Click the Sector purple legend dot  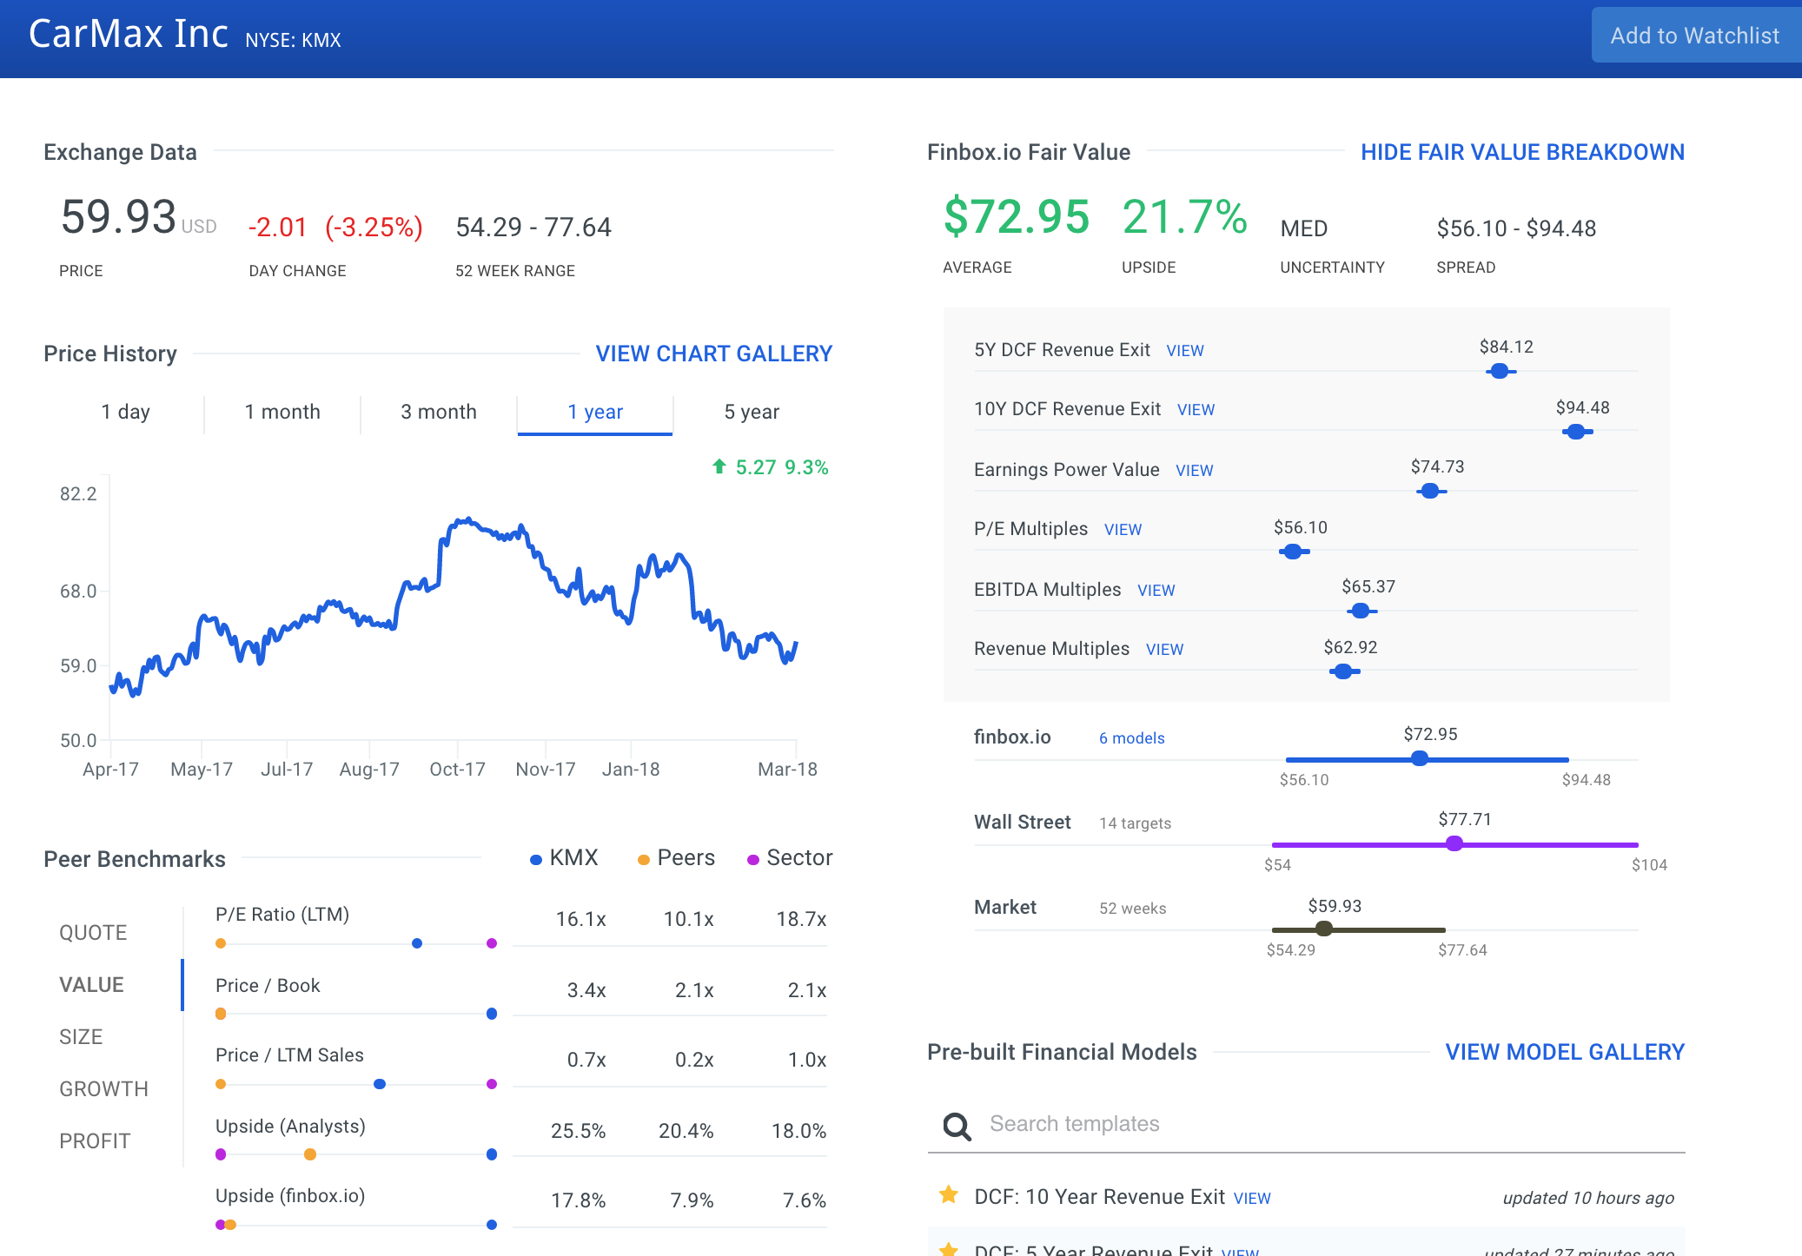coord(753,859)
